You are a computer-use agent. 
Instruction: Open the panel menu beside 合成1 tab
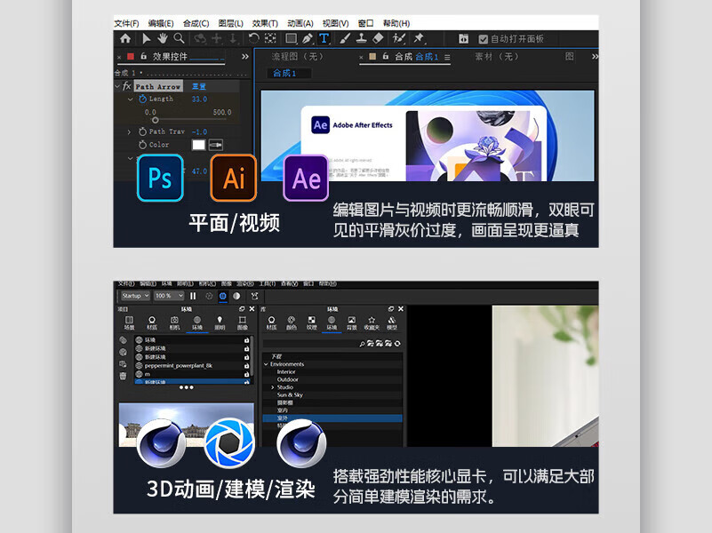(x=447, y=57)
